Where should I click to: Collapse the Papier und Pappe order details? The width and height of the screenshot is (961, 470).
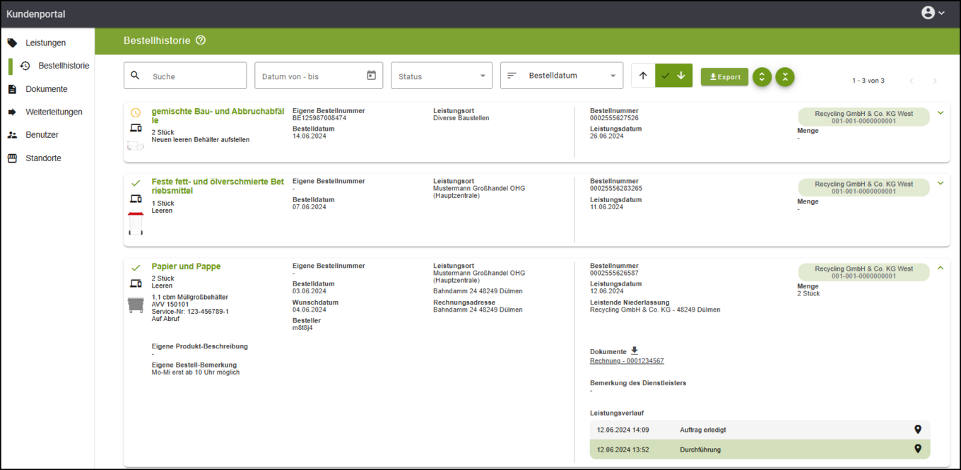[940, 269]
